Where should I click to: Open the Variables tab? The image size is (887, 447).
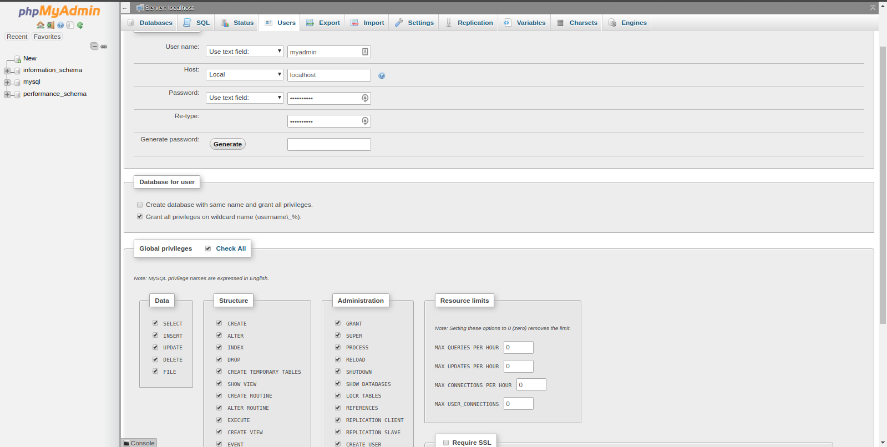(x=525, y=23)
